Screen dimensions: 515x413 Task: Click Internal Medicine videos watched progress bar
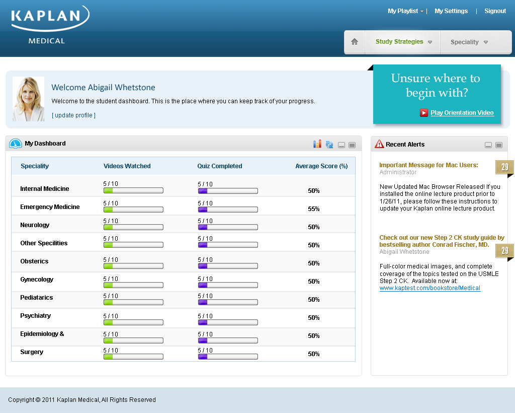tap(133, 191)
